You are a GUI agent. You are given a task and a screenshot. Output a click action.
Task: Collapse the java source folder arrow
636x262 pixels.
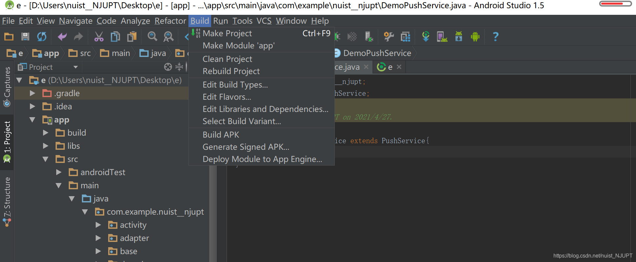(72, 199)
